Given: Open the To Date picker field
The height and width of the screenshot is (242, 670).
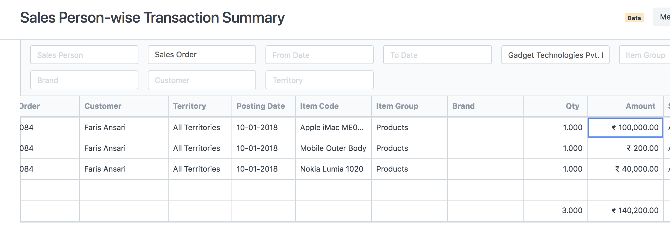Looking at the screenshot, I should (437, 55).
